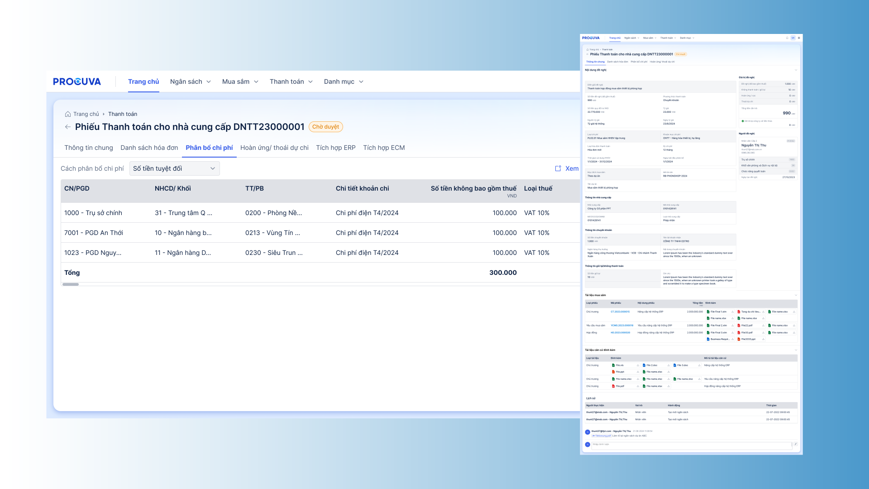Click the large Trang chủ breadcrumb link

pyautogui.click(x=86, y=114)
